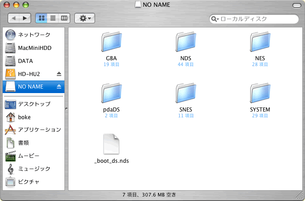Open the SYSTEM folder icon
The height and width of the screenshot is (201, 305).
[x=260, y=93]
